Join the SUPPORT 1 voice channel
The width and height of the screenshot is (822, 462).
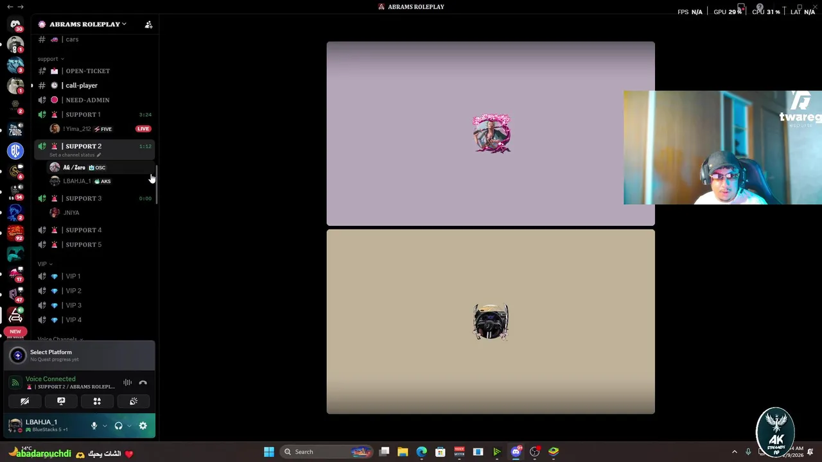[95, 114]
